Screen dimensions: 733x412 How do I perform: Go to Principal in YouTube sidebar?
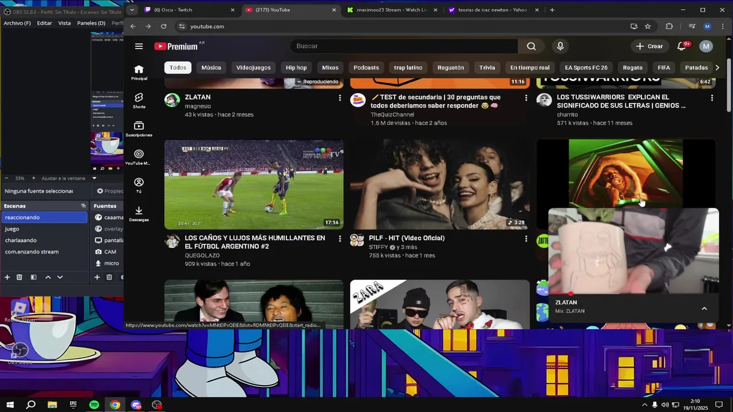point(139,73)
